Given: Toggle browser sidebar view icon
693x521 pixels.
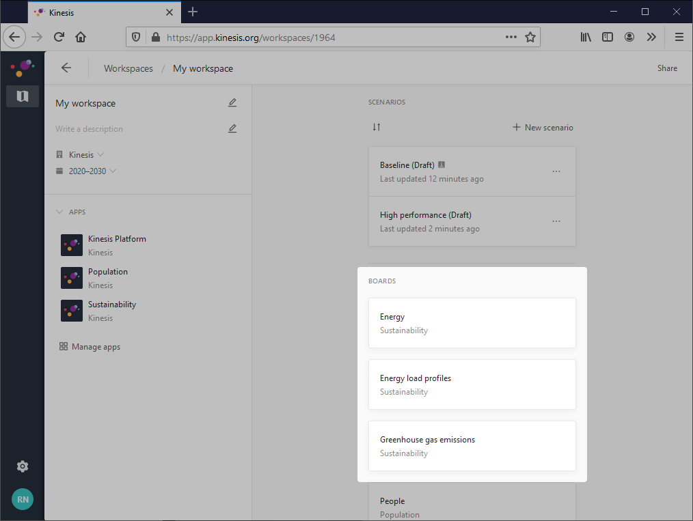Looking at the screenshot, I should click(608, 37).
